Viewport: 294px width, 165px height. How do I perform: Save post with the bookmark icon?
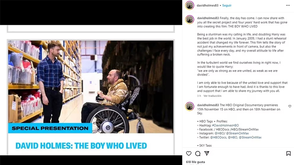(x=288, y=154)
